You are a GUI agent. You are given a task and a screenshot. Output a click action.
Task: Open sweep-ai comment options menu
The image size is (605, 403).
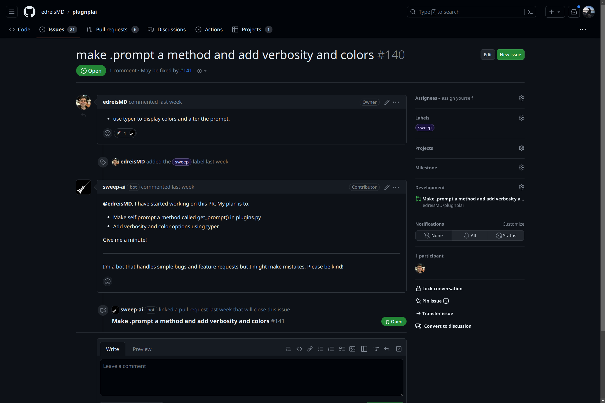[396, 187]
